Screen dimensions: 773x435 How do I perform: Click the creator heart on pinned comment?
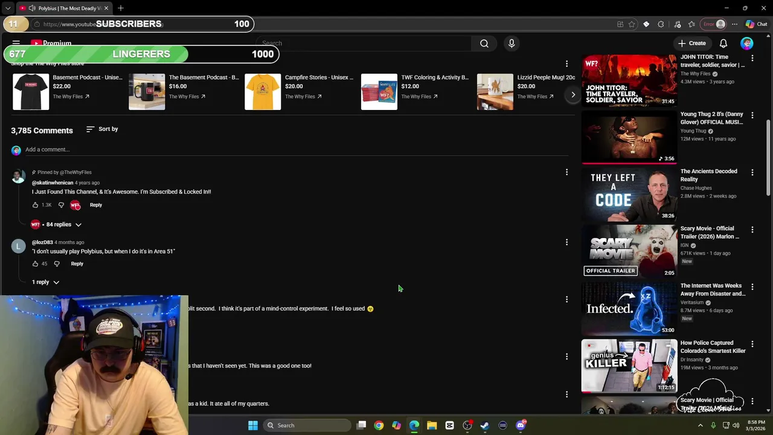point(75,205)
